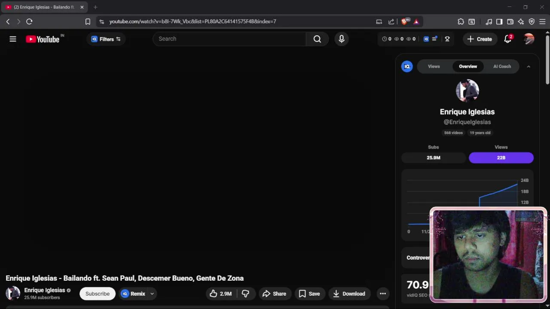
Task: Open account avatar menu in YouTube header
Action: (529, 39)
